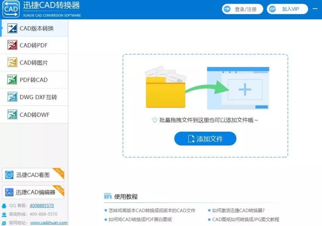This screenshot has width=322, height=226.
Task: Open tutorial 怎样将高版本CAD转换成低版本的CAD文件
Action: (x=152, y=210)
